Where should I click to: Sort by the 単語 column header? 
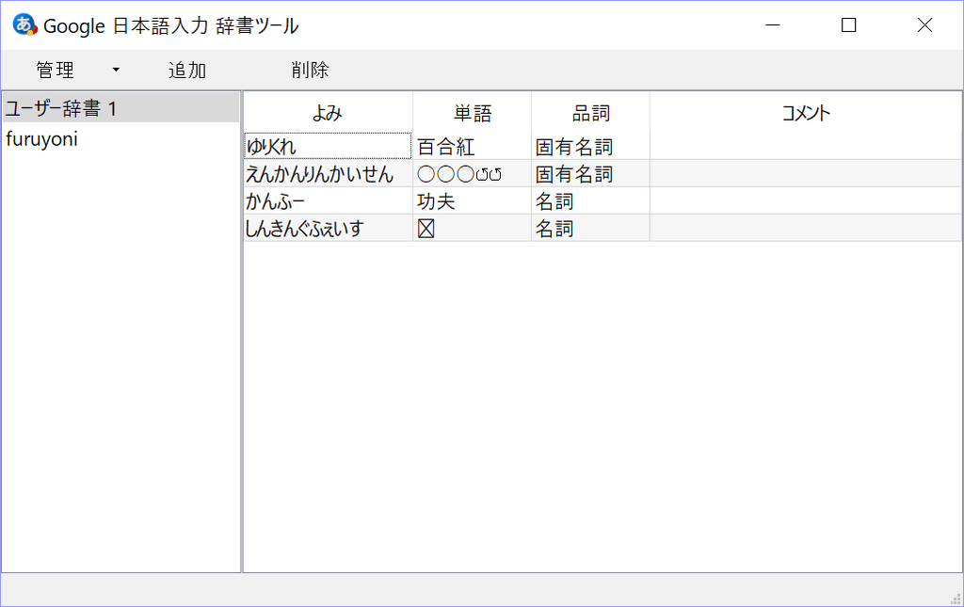(473, 112)
